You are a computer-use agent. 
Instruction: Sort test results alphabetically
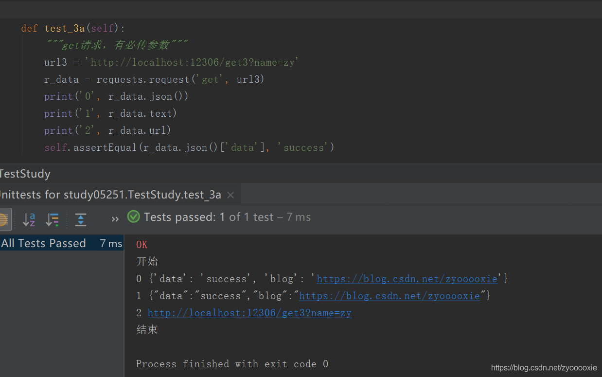click(x=29, y=220)
